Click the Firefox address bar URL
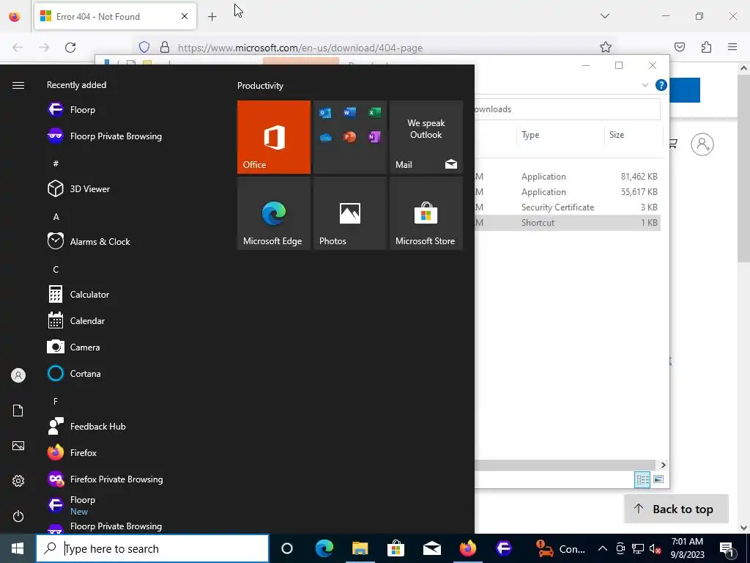The height and width of the screenshot is (563, 750). point(300,48)
